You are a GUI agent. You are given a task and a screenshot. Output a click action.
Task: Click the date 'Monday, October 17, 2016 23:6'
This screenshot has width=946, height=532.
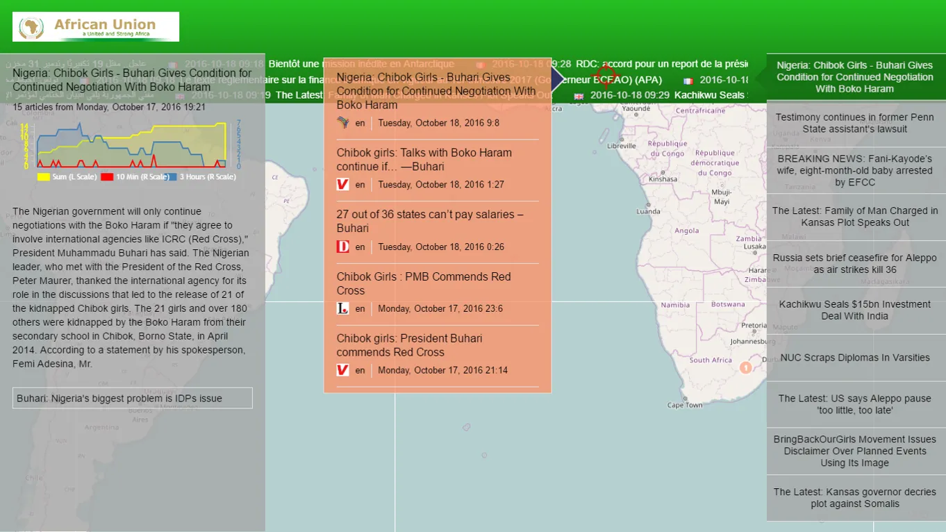coord(440,308)
